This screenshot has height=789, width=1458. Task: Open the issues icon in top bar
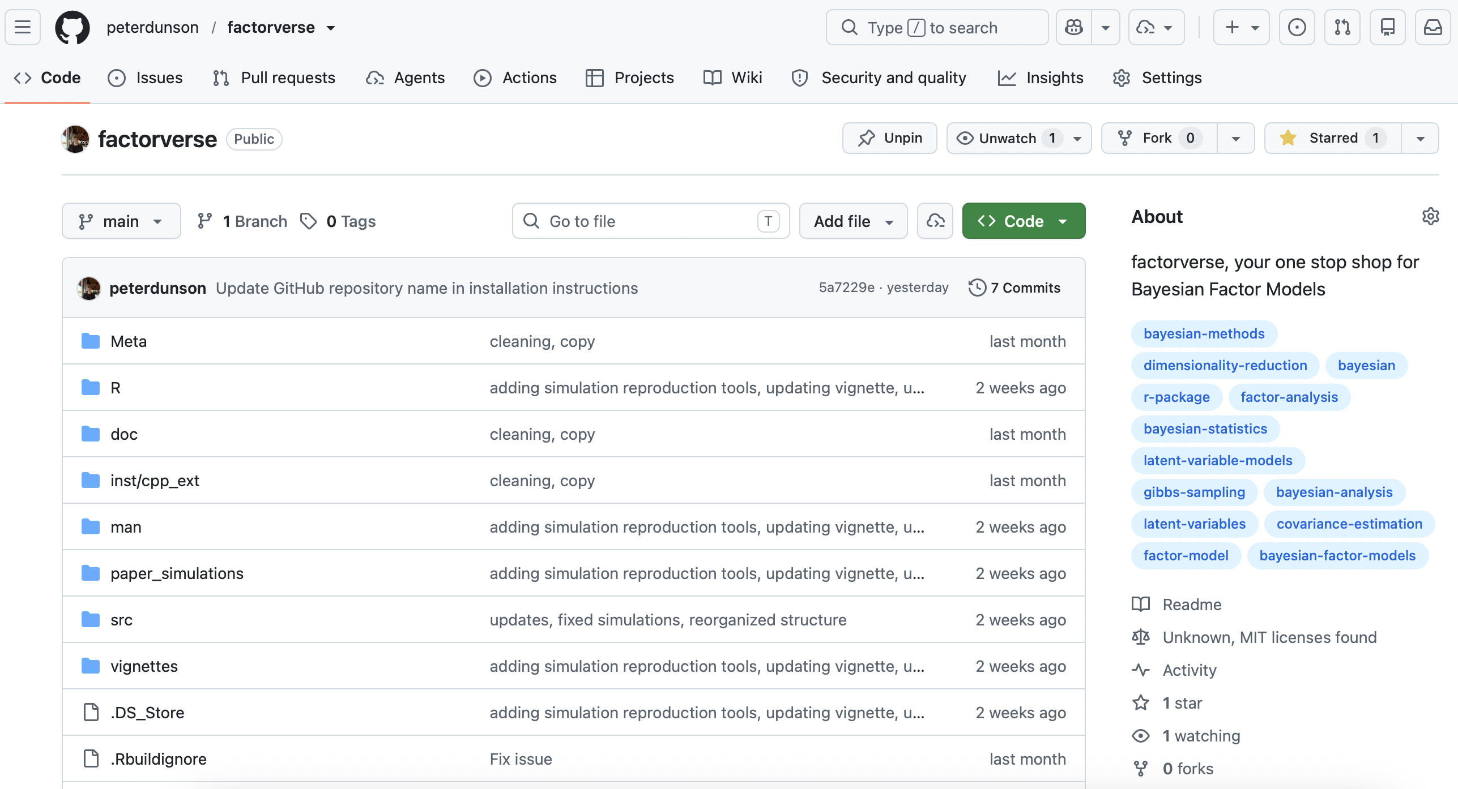coord(1297,27)
